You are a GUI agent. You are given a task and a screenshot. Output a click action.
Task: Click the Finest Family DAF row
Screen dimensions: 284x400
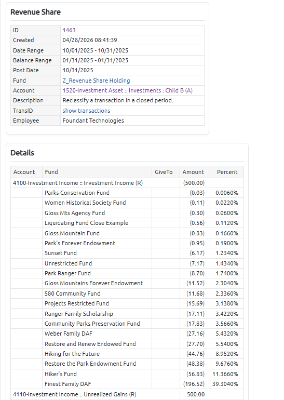[x=127, y=384]
